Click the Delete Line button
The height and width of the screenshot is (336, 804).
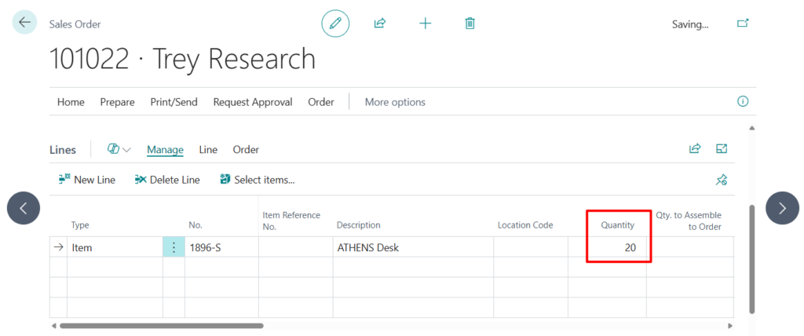(x=167, y=180)
